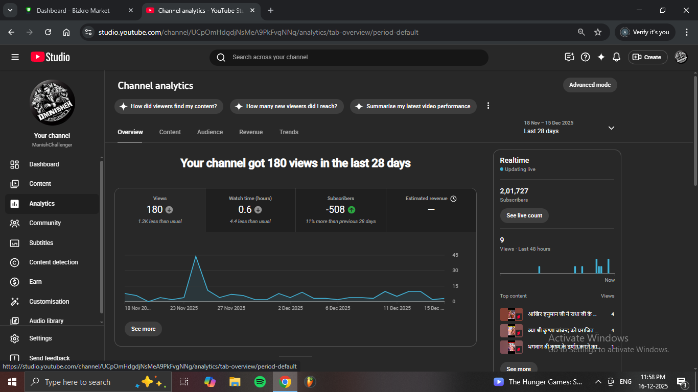
Task: Click the Create button
Action: (647, 57)
